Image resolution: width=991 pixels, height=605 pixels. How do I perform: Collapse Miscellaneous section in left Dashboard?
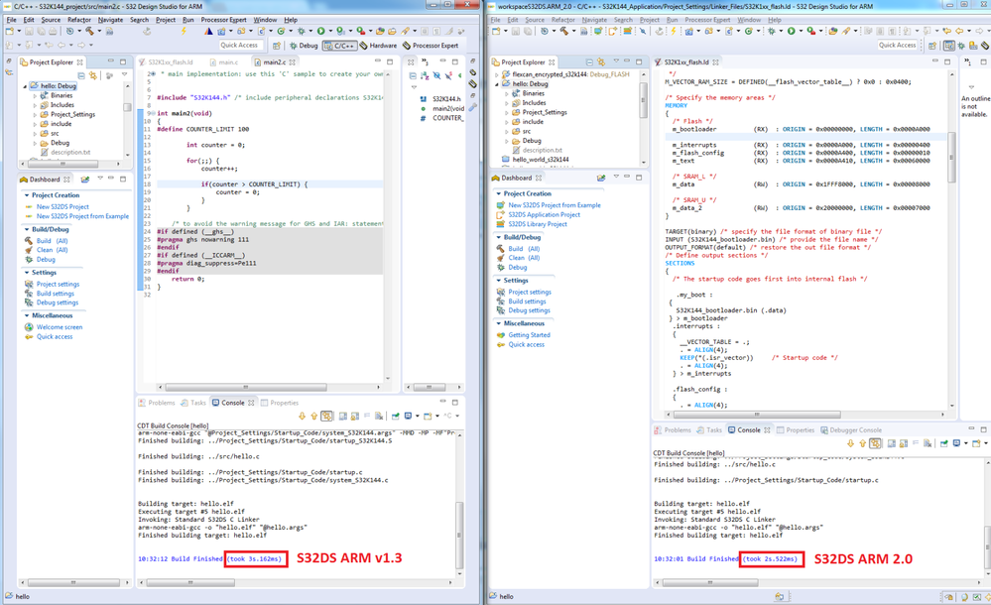pyautogui.click(x=27, y=315)
